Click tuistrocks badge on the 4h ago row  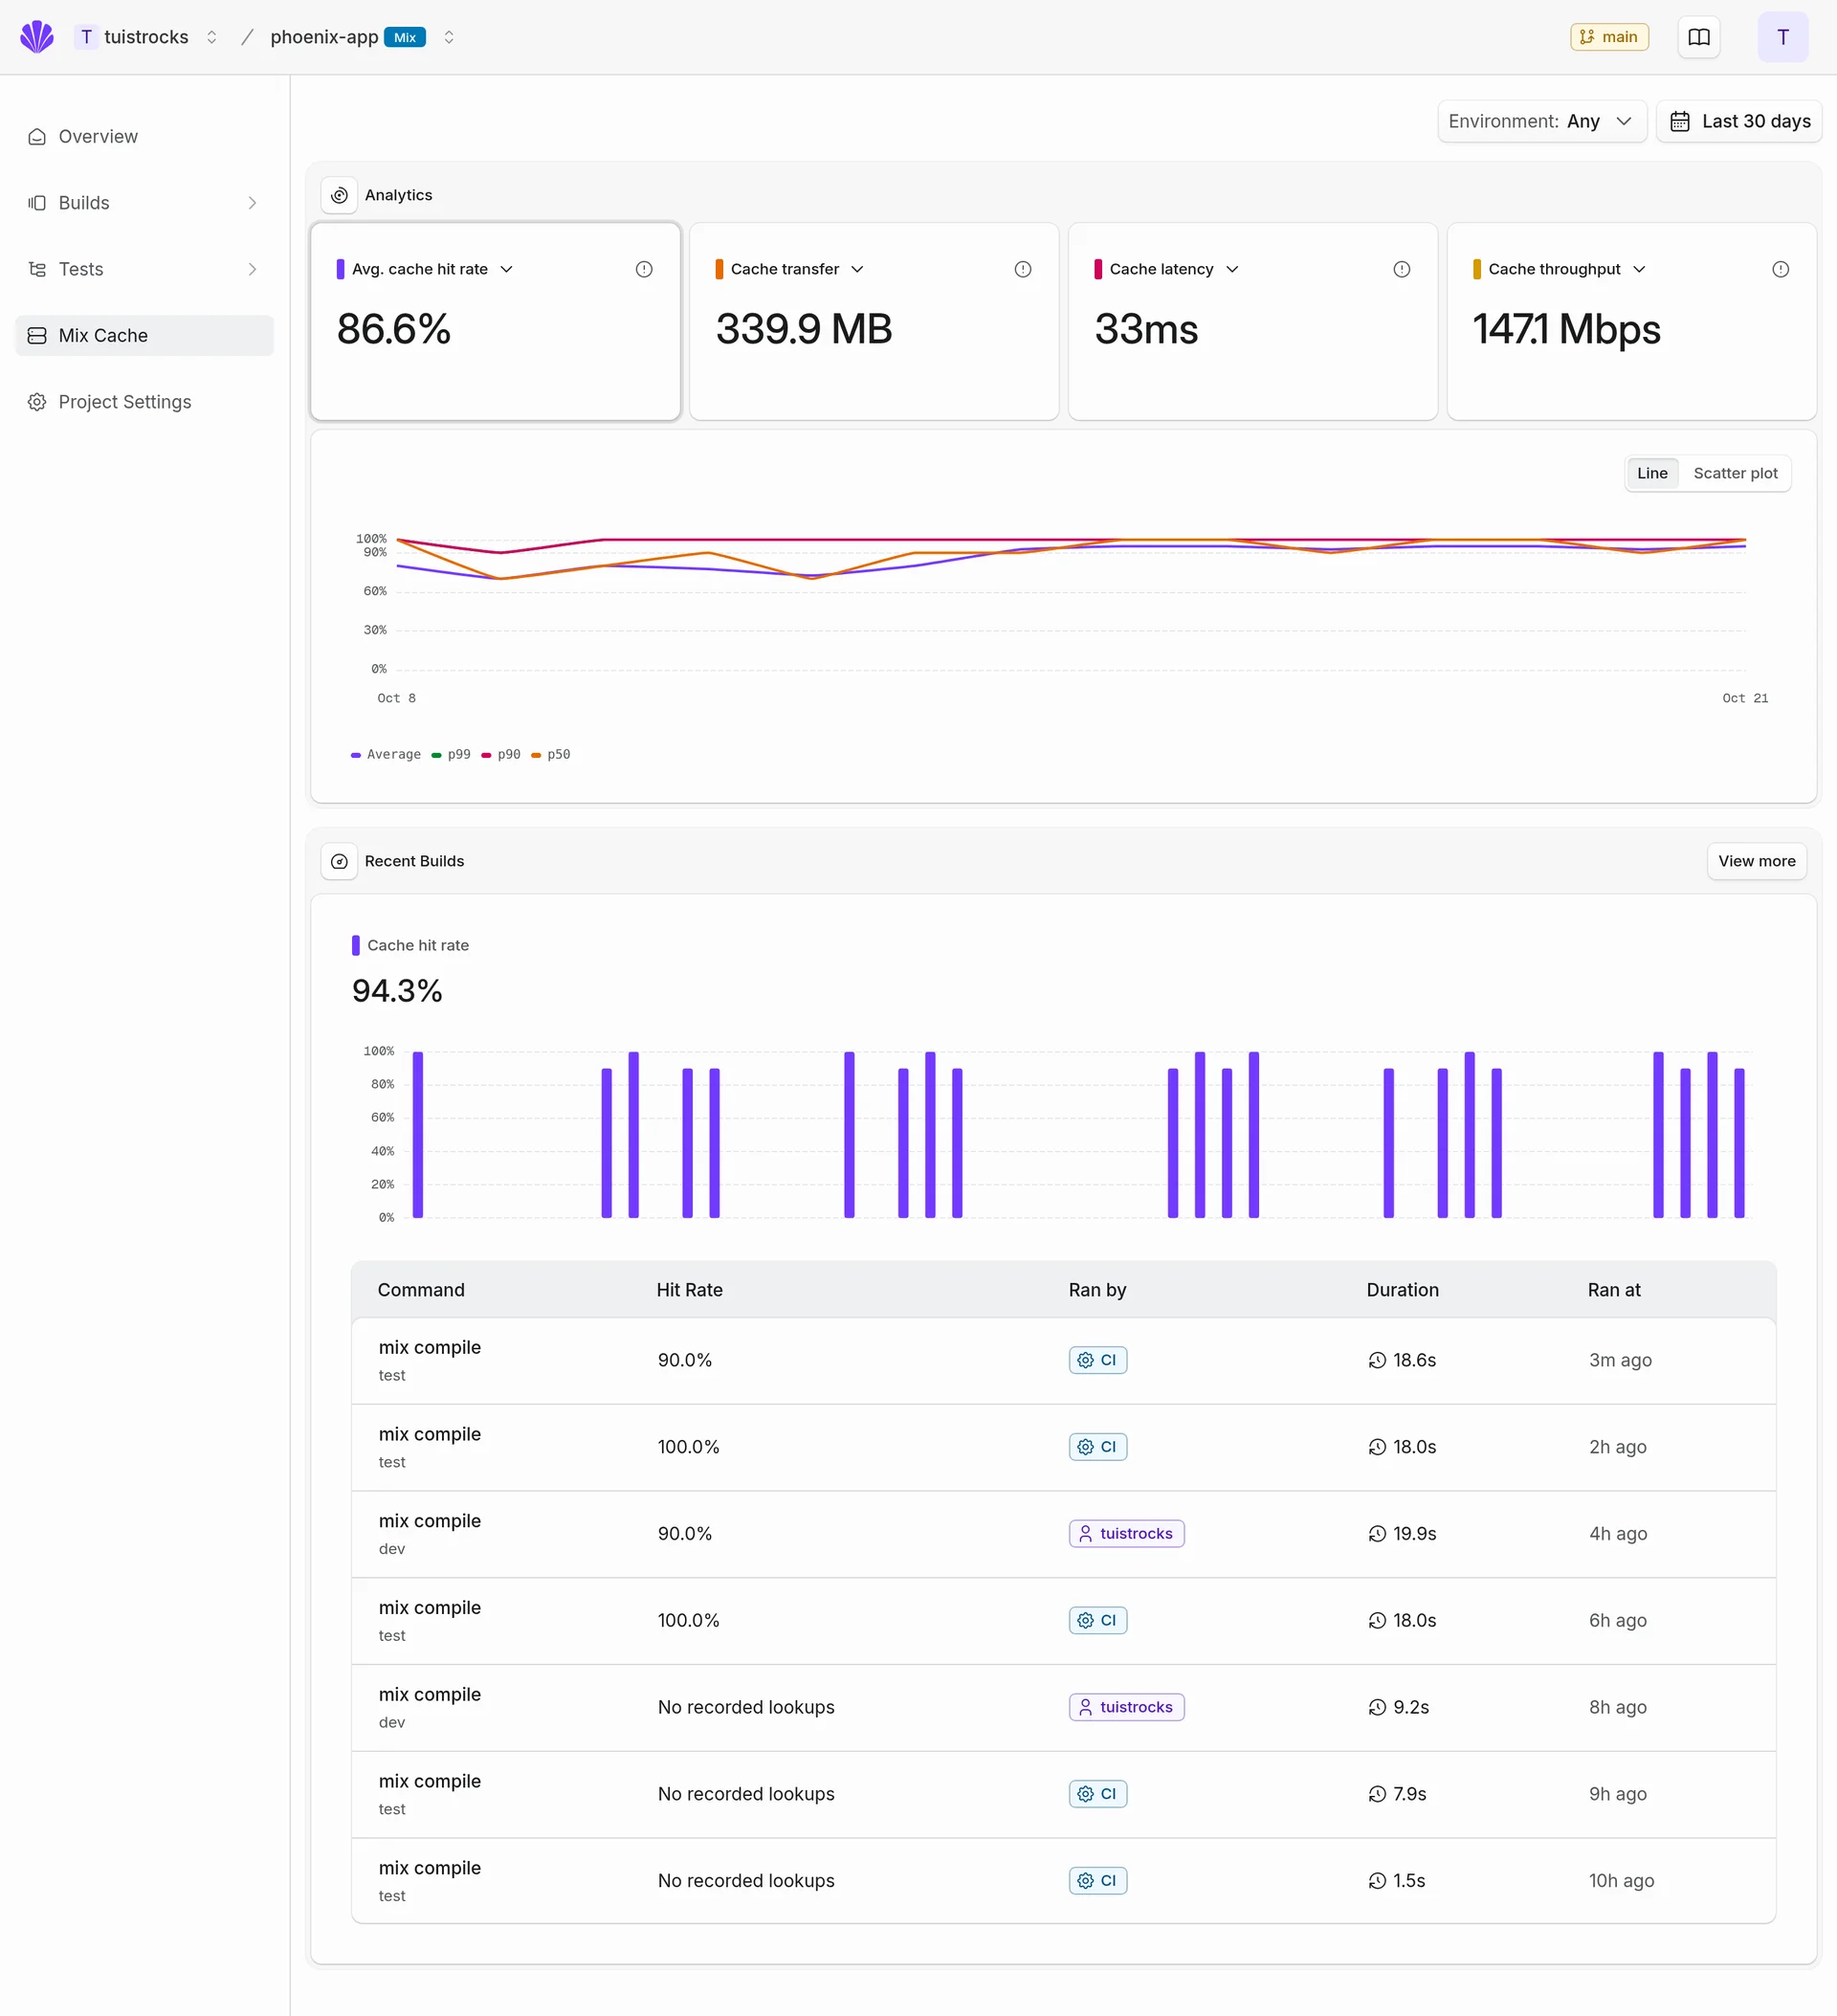(x=1126, y=1533)
